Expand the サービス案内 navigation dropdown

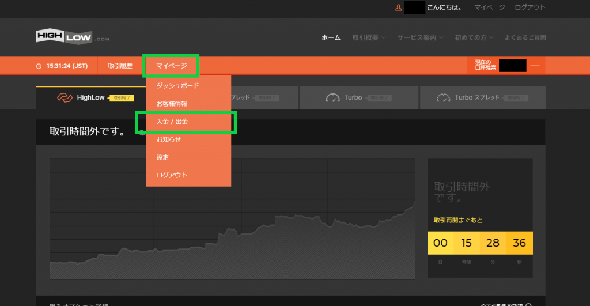click(420, 37)
